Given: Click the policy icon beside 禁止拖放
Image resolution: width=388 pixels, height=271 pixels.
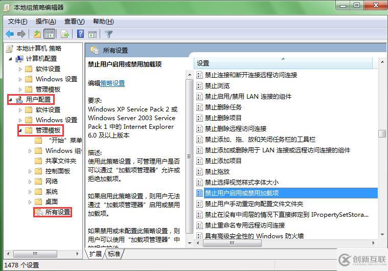Looking at the screenshot, I should (x=199, y=171).
